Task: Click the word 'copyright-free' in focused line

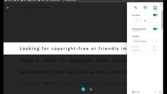Action: [x=70, y=49]
